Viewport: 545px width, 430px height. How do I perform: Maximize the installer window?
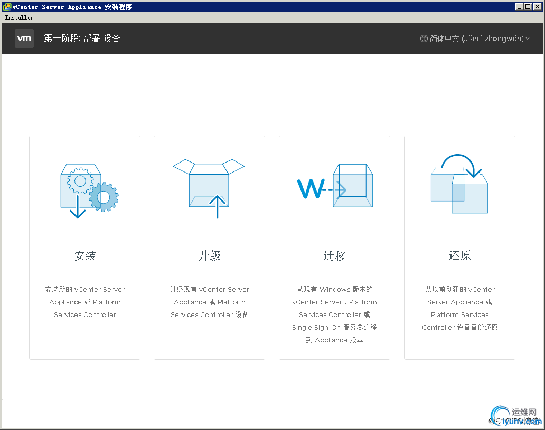tap(528, 7)
